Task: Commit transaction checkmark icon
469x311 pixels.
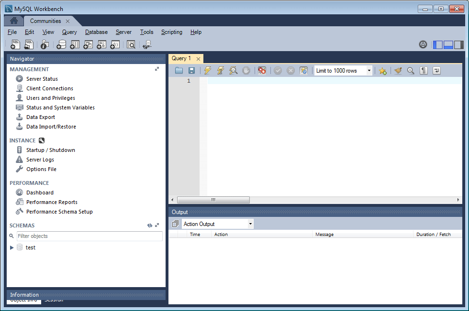Action: click(x=278, y=70)
